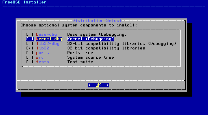Enable the ports checkbox
This screenshot has height=115, width=208.
(x=30, y=53)
